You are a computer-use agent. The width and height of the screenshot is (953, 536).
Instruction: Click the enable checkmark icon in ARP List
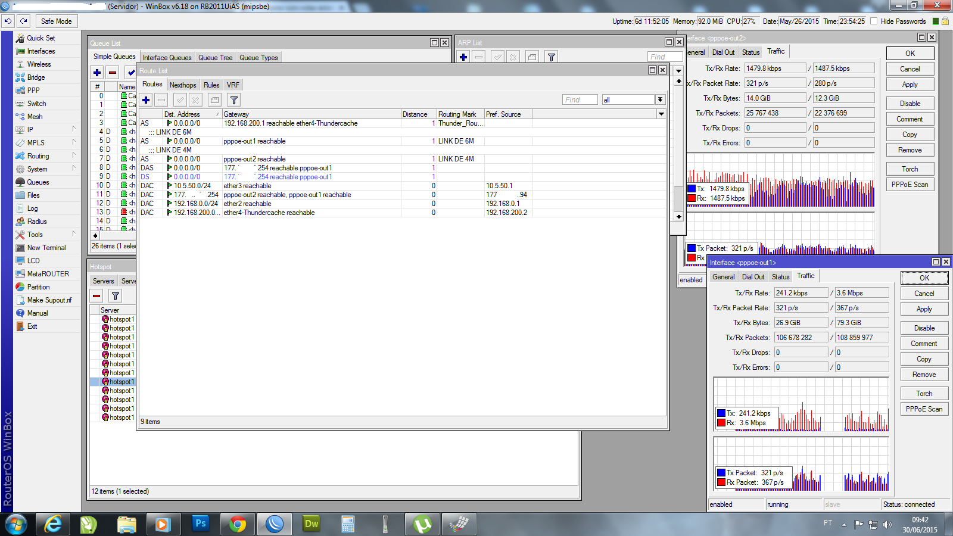(x=498, y=57)
